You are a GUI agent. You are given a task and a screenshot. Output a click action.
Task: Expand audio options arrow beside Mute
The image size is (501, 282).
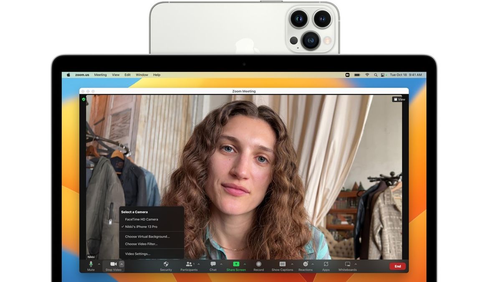coord(99,264)
